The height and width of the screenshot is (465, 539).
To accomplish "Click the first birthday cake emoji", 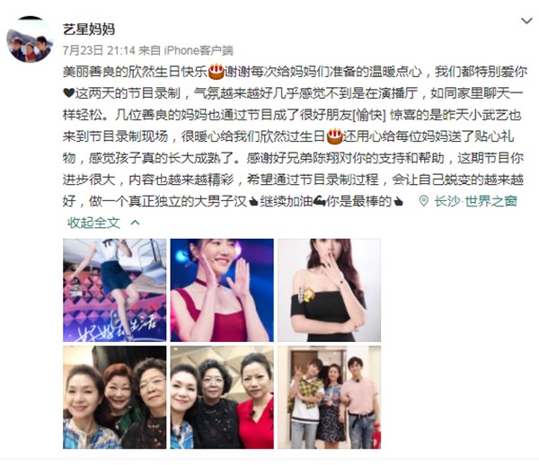I will pyautogui.click(x=216, y=72).
